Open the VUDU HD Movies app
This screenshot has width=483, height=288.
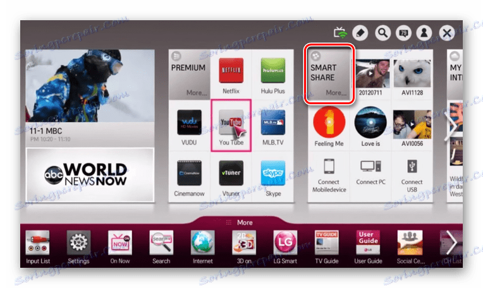click(x=189, y=126)
